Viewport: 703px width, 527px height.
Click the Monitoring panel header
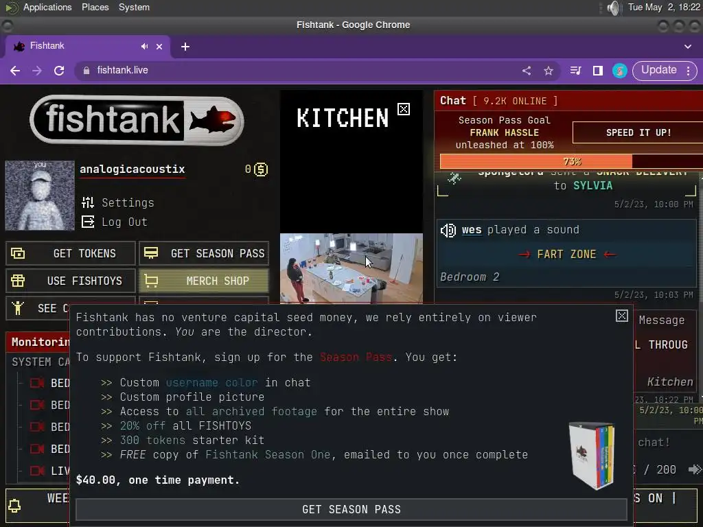(x=38, y=342)
